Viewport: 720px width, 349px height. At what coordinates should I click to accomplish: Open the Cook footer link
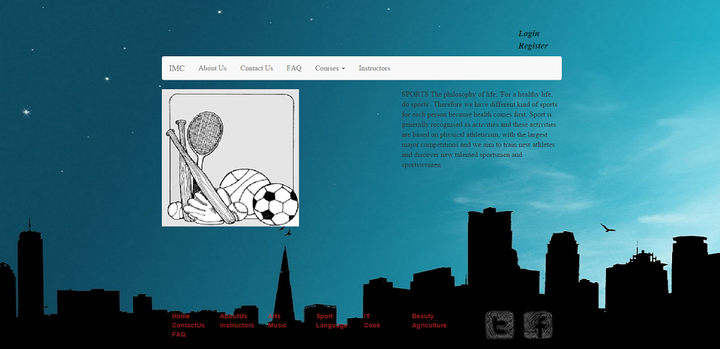pos(372,325)
